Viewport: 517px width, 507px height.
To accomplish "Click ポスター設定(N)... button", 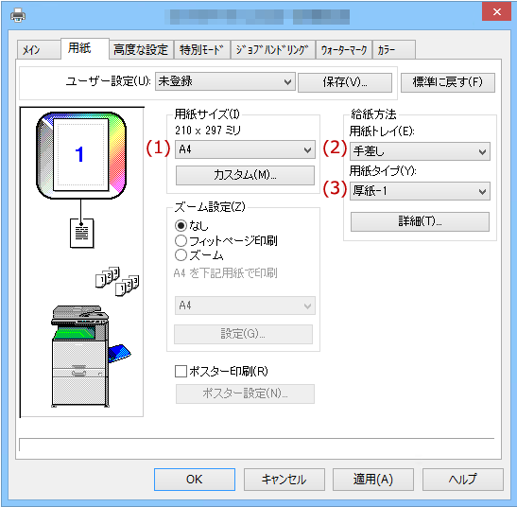I will pyautogui.click(x=245, y=393).
